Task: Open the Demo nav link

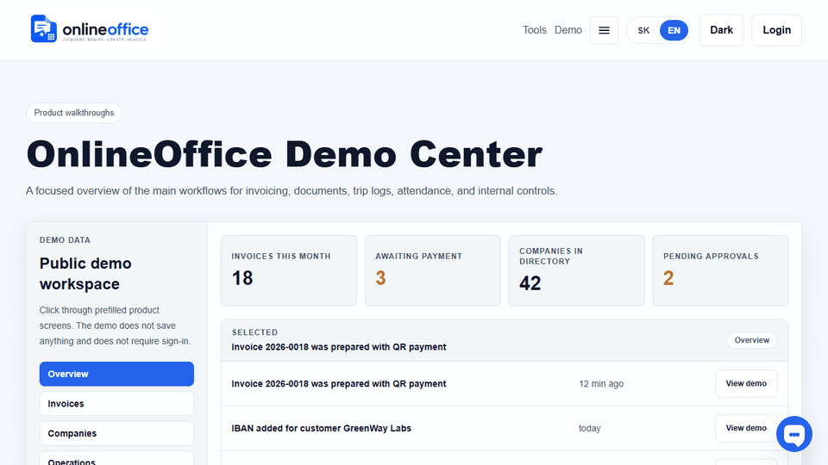Action: (568, 30)
